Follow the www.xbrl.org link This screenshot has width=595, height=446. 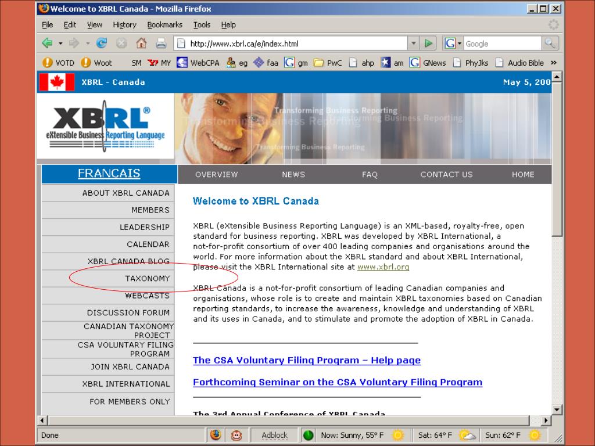point(383,267)
